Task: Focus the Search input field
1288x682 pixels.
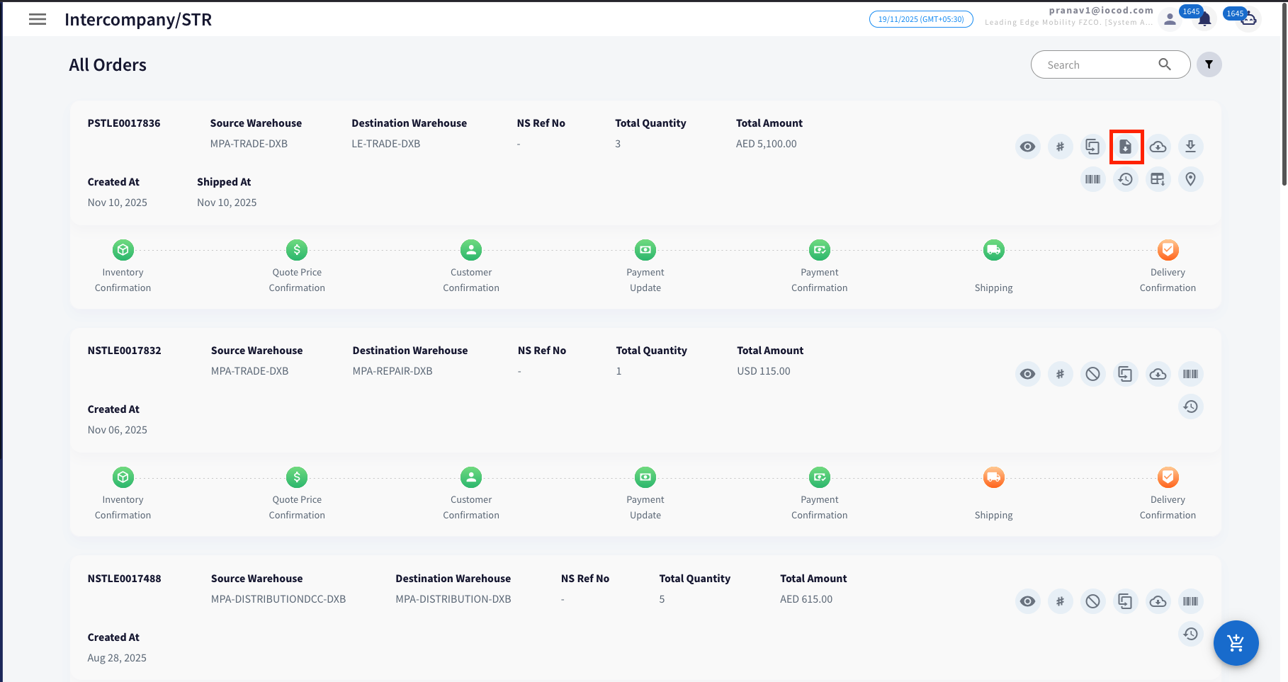Action: [1098, 64]
